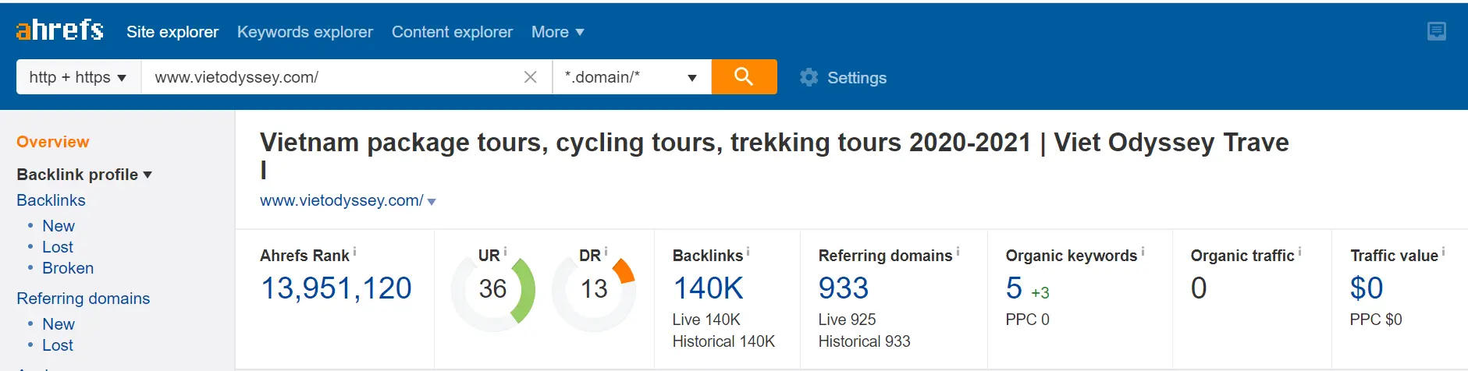
Task: Click the info icon next to Backlinks metric
Action: [748, 251]
